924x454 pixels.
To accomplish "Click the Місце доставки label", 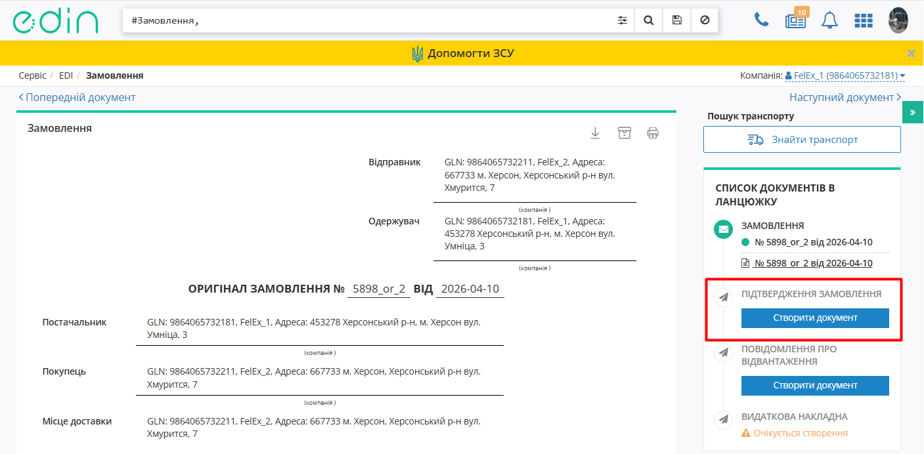I will click(77, 421).
